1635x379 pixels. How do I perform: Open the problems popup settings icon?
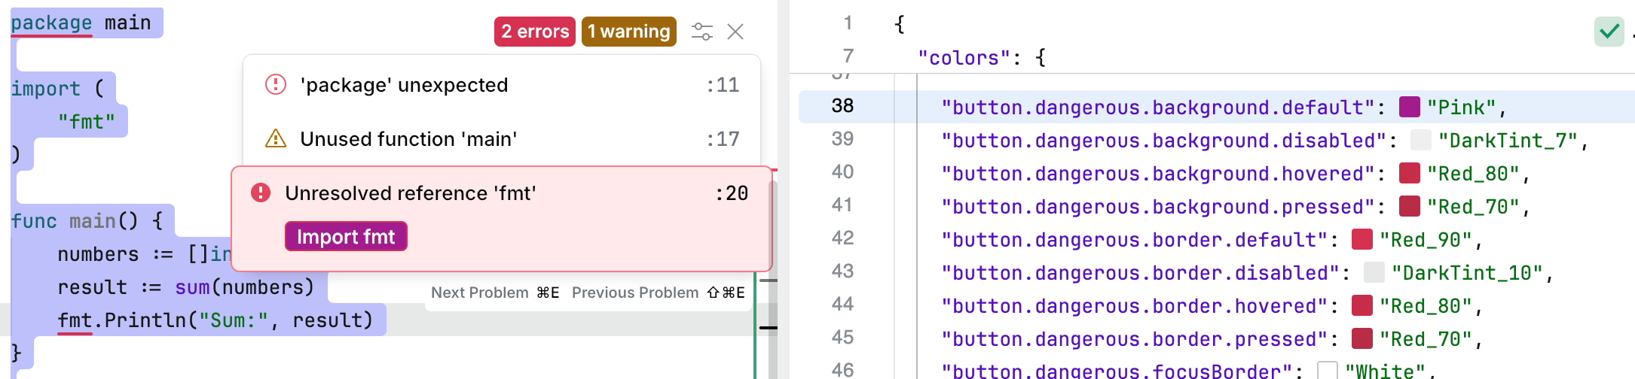click(701, 32)
